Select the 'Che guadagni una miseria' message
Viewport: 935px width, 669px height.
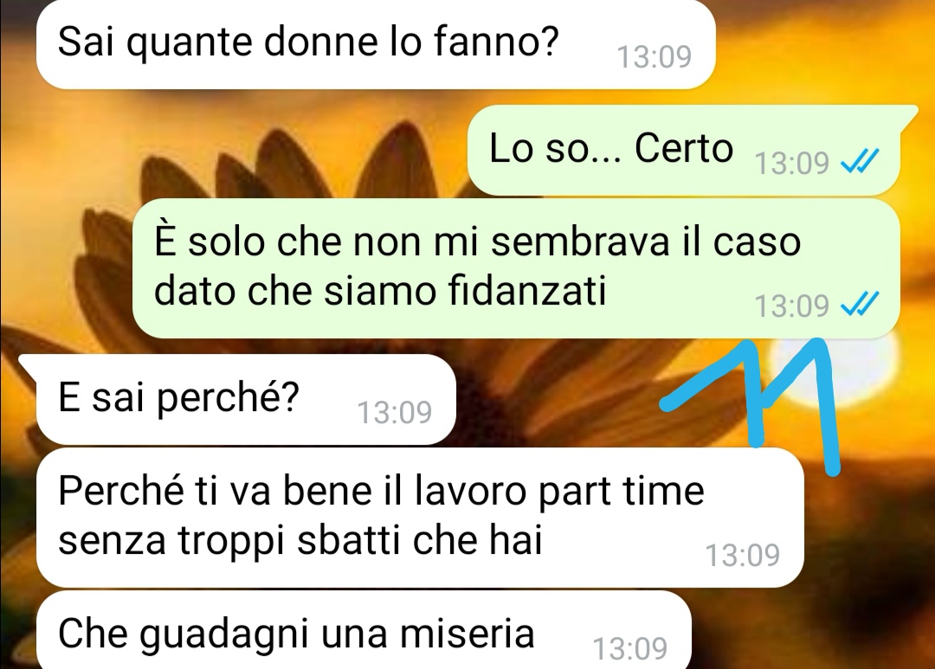tap(364, 630)
